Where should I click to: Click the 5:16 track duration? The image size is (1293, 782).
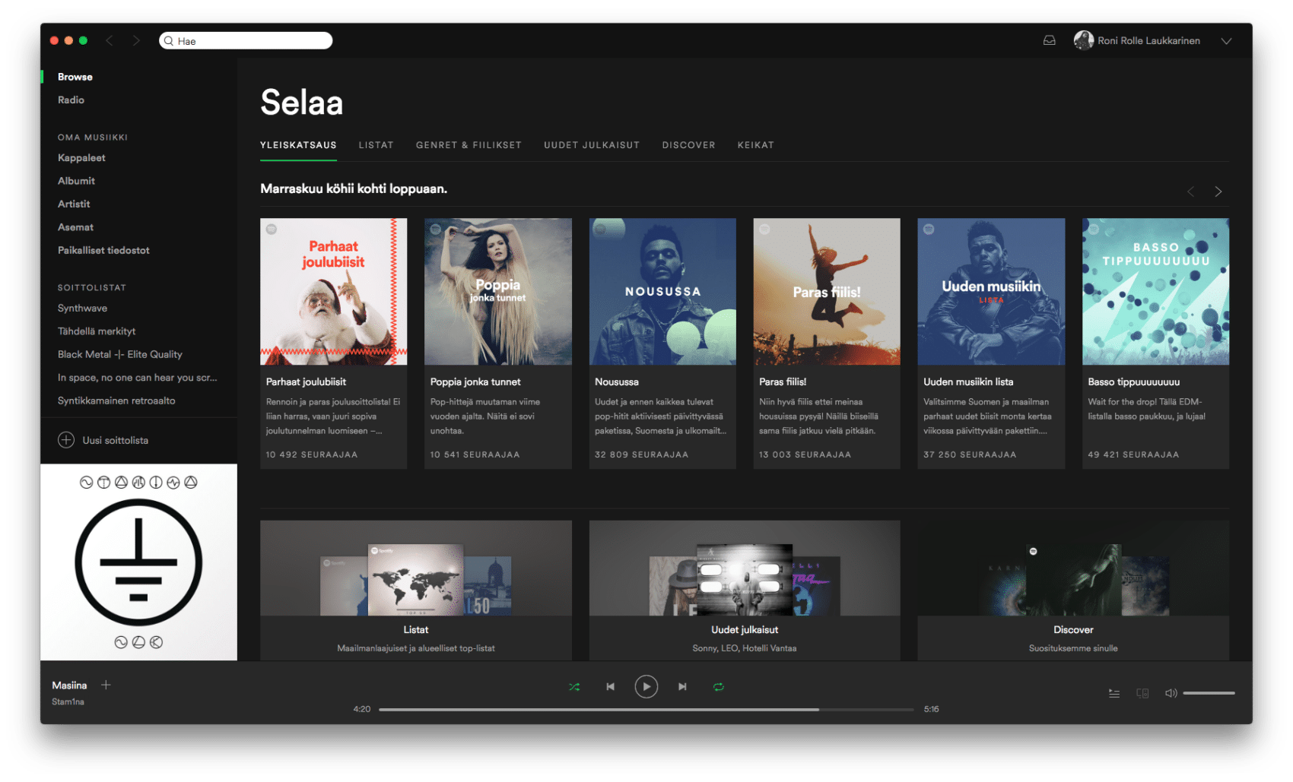[x=931, y=709]
